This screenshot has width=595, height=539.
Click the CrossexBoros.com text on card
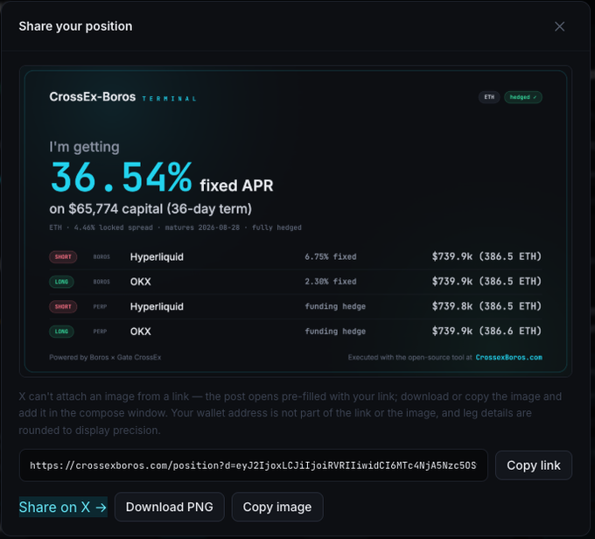(x=509, y=357)
